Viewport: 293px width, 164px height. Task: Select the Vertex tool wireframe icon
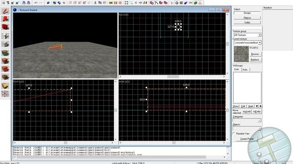5,93
